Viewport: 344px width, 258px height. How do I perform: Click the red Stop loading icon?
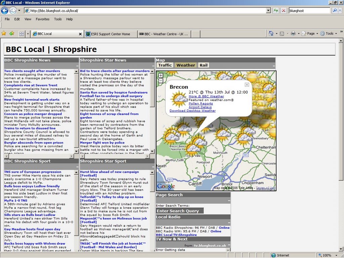pyautogui.click(x=284, y=10)
